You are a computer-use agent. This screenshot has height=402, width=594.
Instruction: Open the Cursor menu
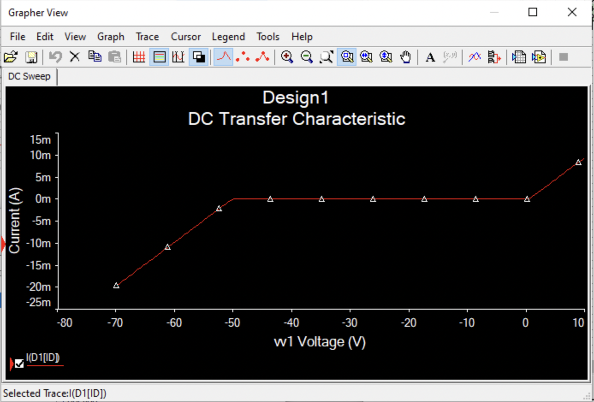185,37
